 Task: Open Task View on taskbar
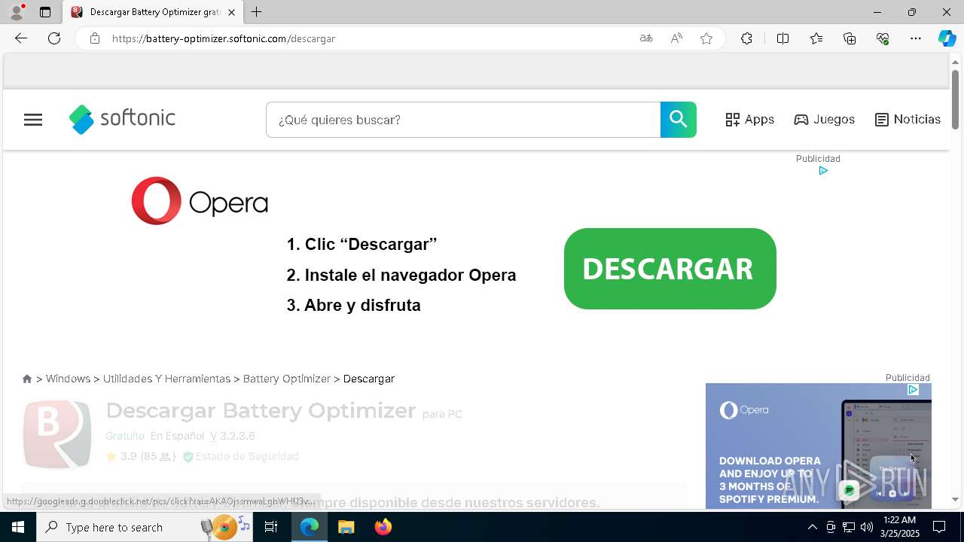(x=271, y=527)
